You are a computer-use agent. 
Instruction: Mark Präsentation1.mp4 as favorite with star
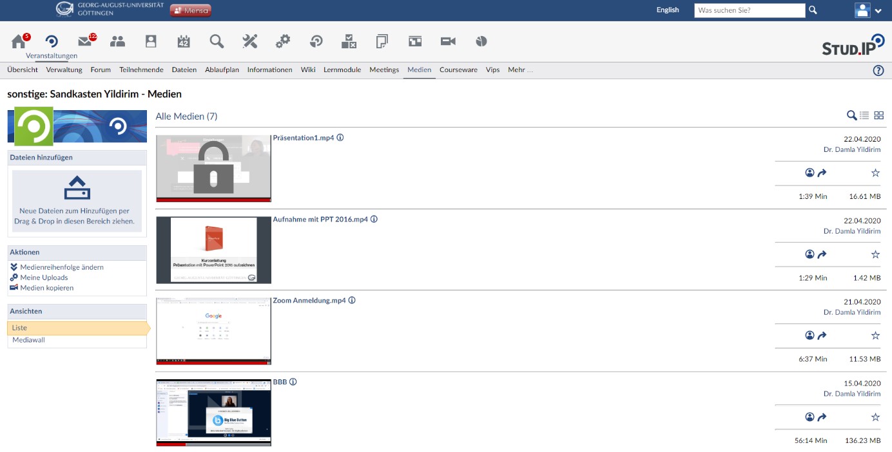click(875, 173)
